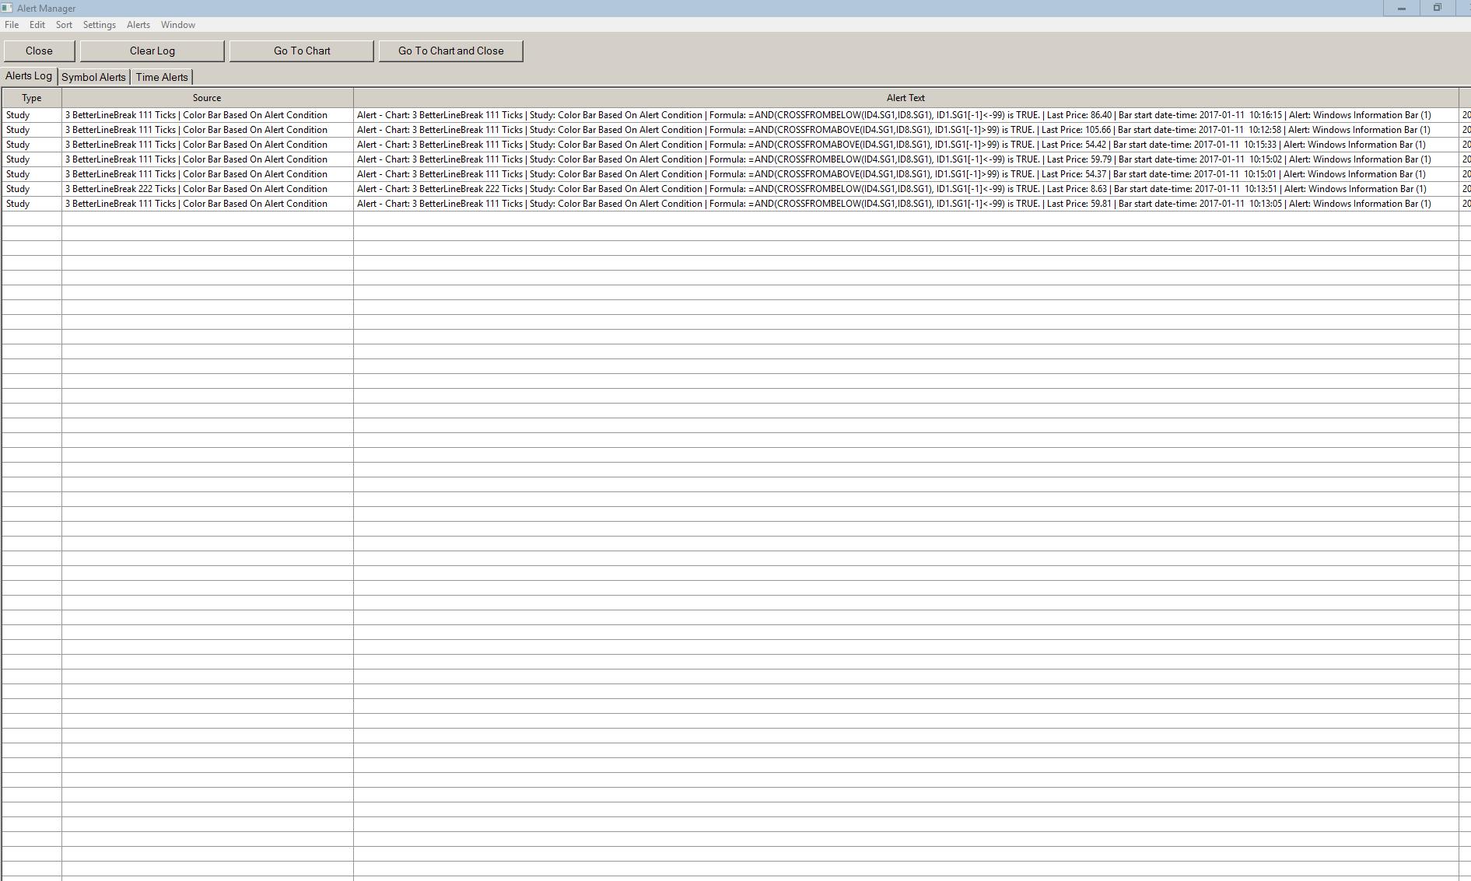This screenshot has width=1471, height=881.
Task: Click the Source column header
Action: [207, 98]
